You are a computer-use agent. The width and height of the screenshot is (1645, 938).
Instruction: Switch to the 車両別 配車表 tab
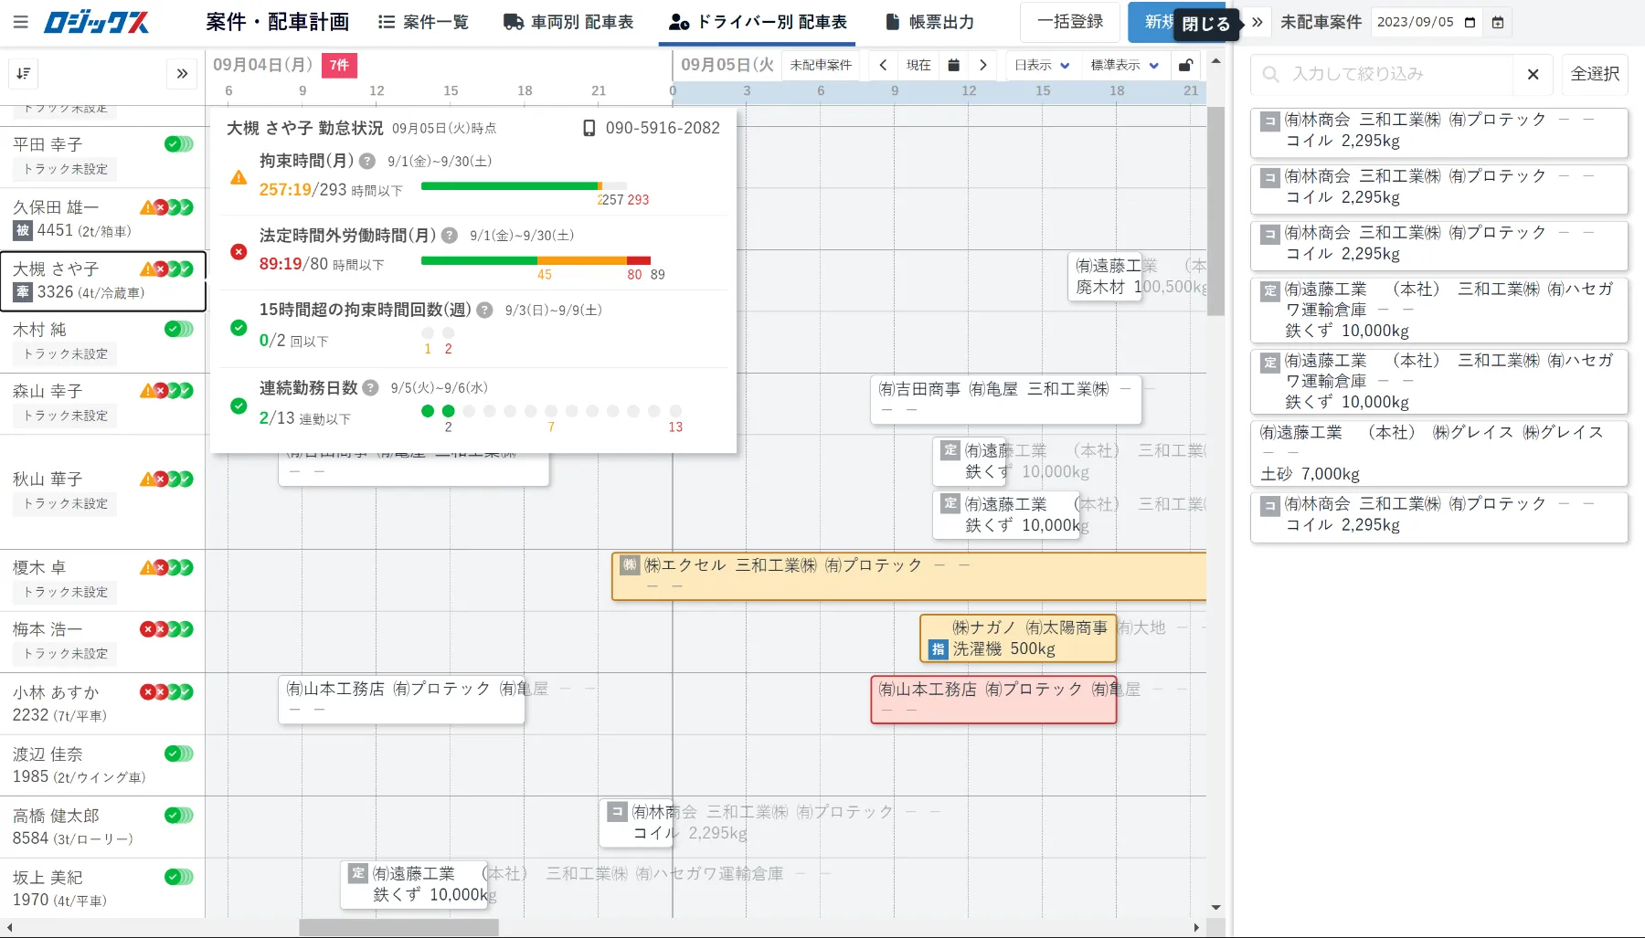568,22
